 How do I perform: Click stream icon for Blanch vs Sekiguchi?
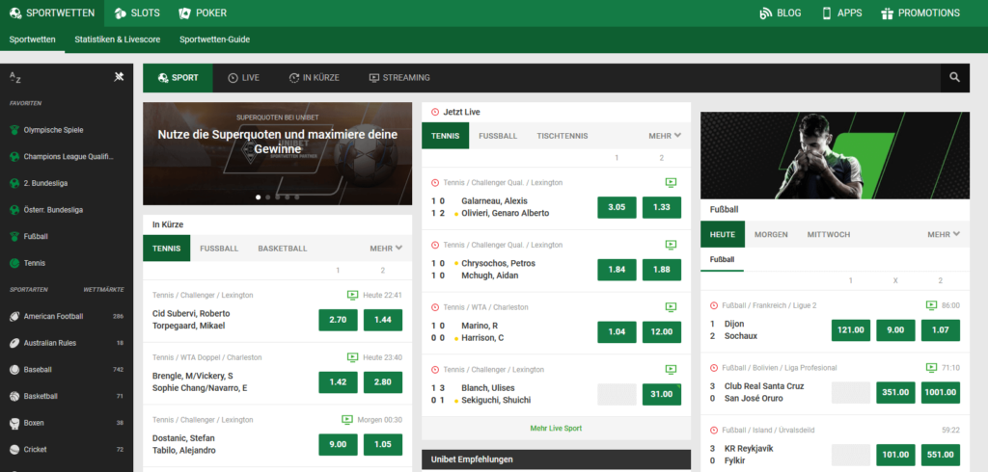(x=672, y=370)
